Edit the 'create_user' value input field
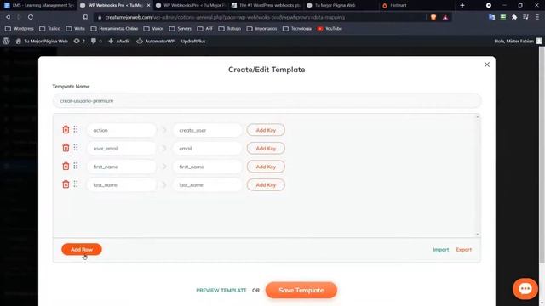545x306 pixels. click(207, 130)
